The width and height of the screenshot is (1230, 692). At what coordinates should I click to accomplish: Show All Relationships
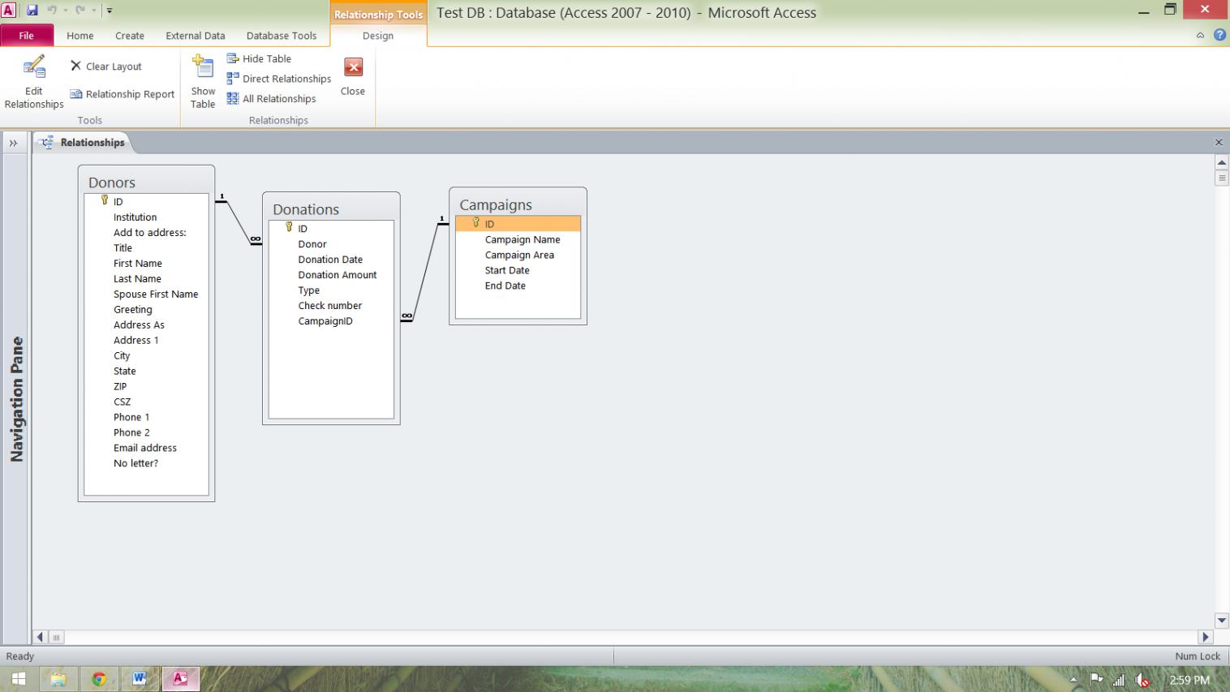tap(271, 99)
